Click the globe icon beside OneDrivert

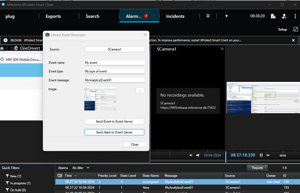click(x=16, y=48)
